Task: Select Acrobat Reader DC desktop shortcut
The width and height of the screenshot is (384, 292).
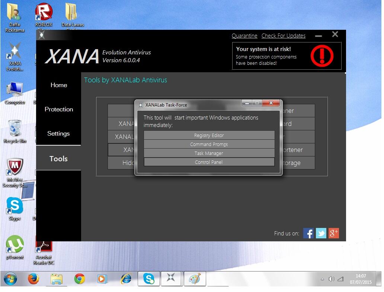Action: tap(44, 253)
